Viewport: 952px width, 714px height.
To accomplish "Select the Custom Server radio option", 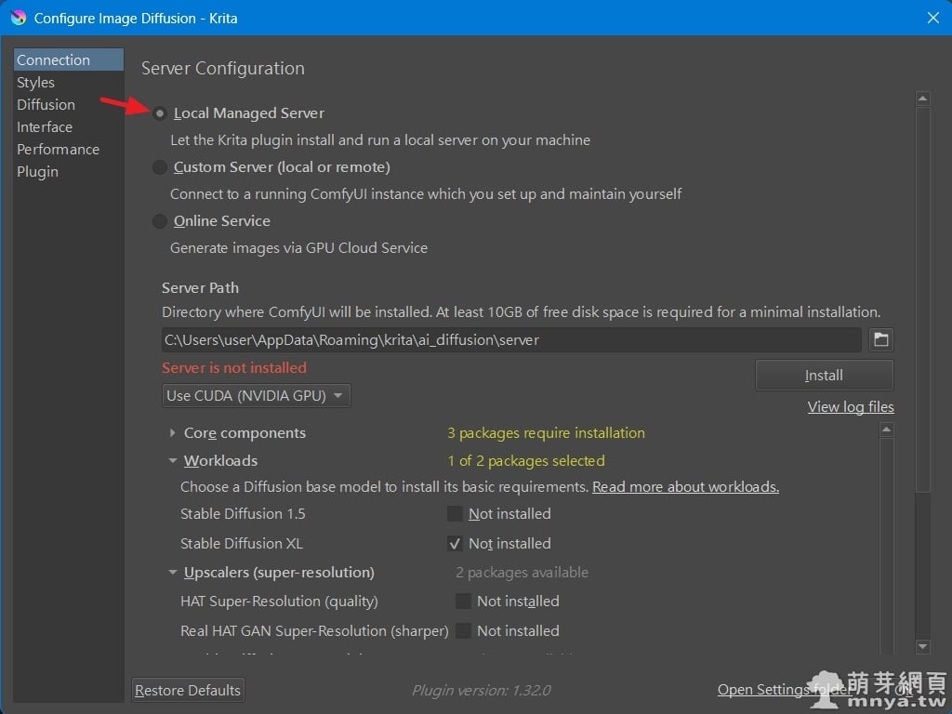I will tap(160, 167).
